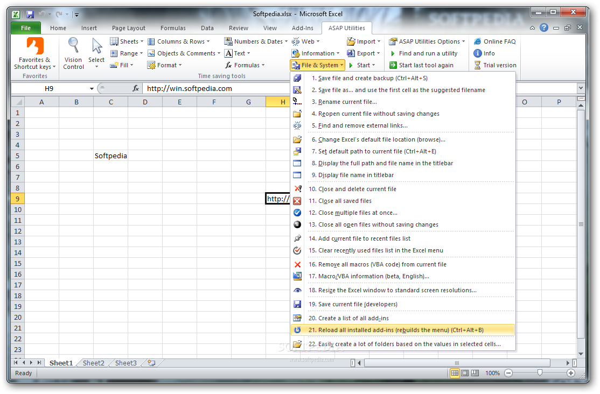Image resolution: width=600 pixels, height=394 pixels.
Task: Choose 'Easily create a lot of folders' entry
Action: pos(403,344)
